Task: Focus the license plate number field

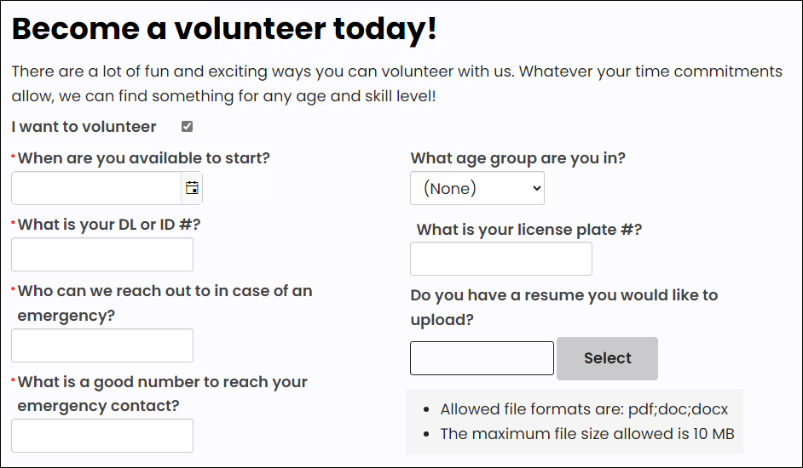Action: pyautogui.click(x=501, y=259)
